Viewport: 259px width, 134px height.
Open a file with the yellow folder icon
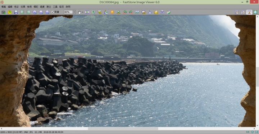pos(10,12)
